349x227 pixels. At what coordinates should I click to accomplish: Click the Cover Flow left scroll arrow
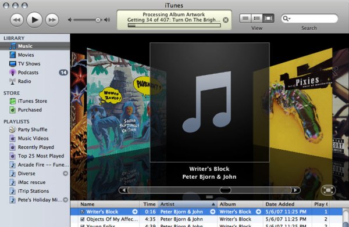pyautogui.click(x=124, y=190)
